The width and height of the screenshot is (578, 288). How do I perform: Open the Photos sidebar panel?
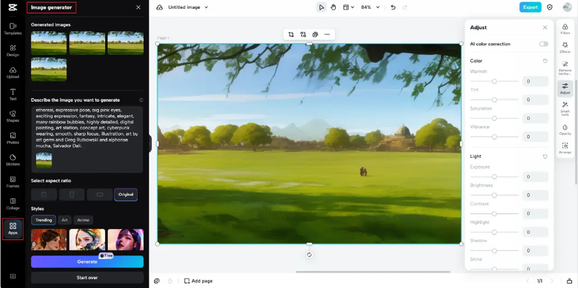click(x=12, y=138)
